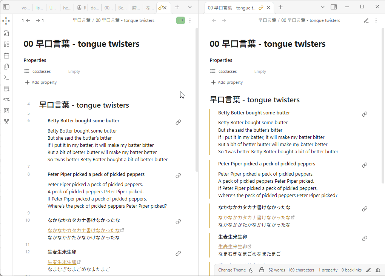Click the templater percent icon in ribbon

click(6, 99)
